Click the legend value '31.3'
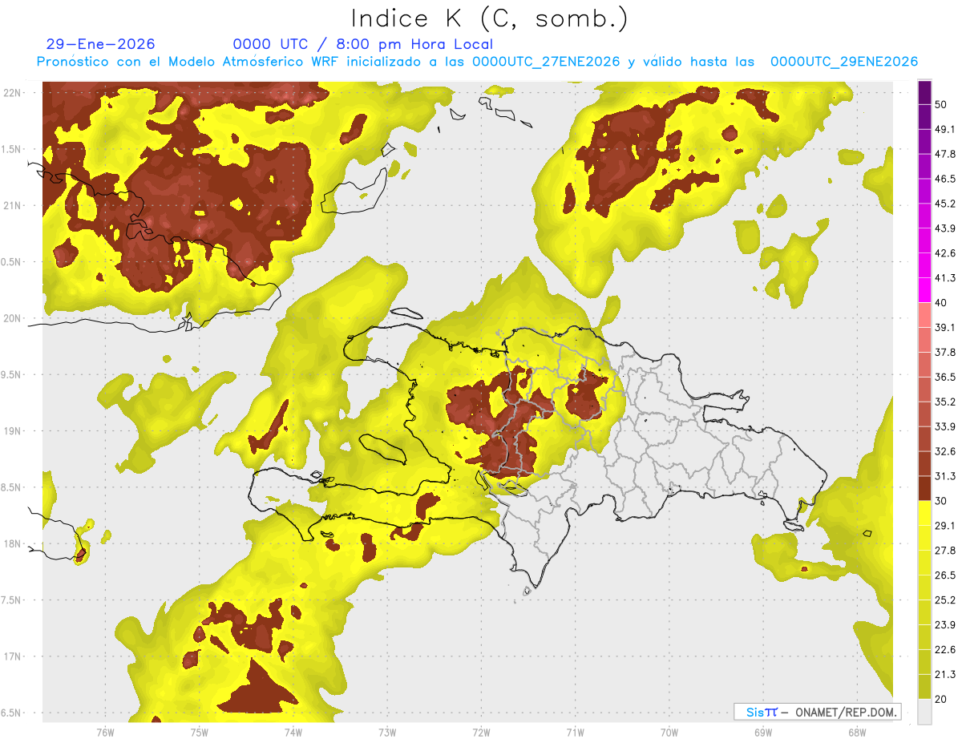The width and height of the screenshot is (962, 743). pos(945,476)
